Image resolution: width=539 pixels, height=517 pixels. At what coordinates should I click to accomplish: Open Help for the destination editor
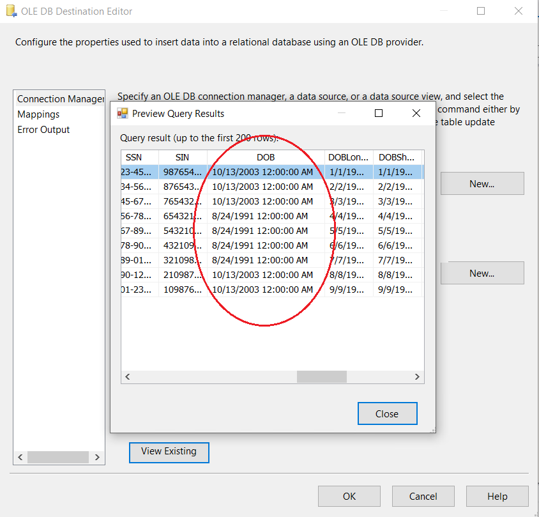click(x=497, y=497)
